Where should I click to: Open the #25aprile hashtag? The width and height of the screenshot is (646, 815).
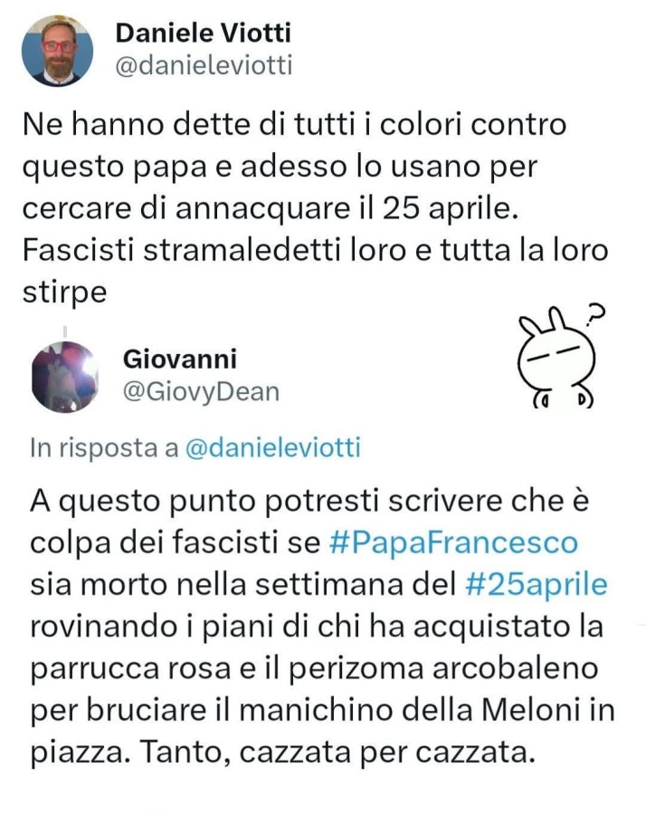(x=537, y=585)
